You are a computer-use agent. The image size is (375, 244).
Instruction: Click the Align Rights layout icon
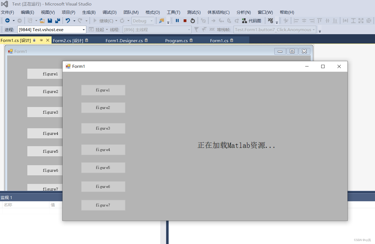point(312,21)
